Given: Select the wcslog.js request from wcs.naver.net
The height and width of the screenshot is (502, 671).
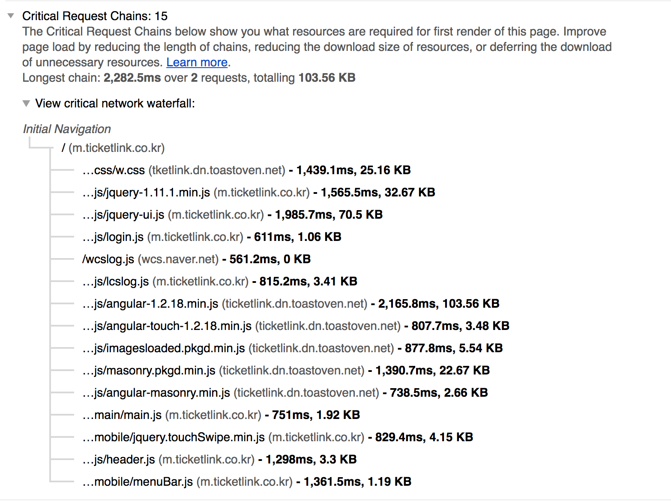Looking at the screenshot, I should tap(108, 259).
